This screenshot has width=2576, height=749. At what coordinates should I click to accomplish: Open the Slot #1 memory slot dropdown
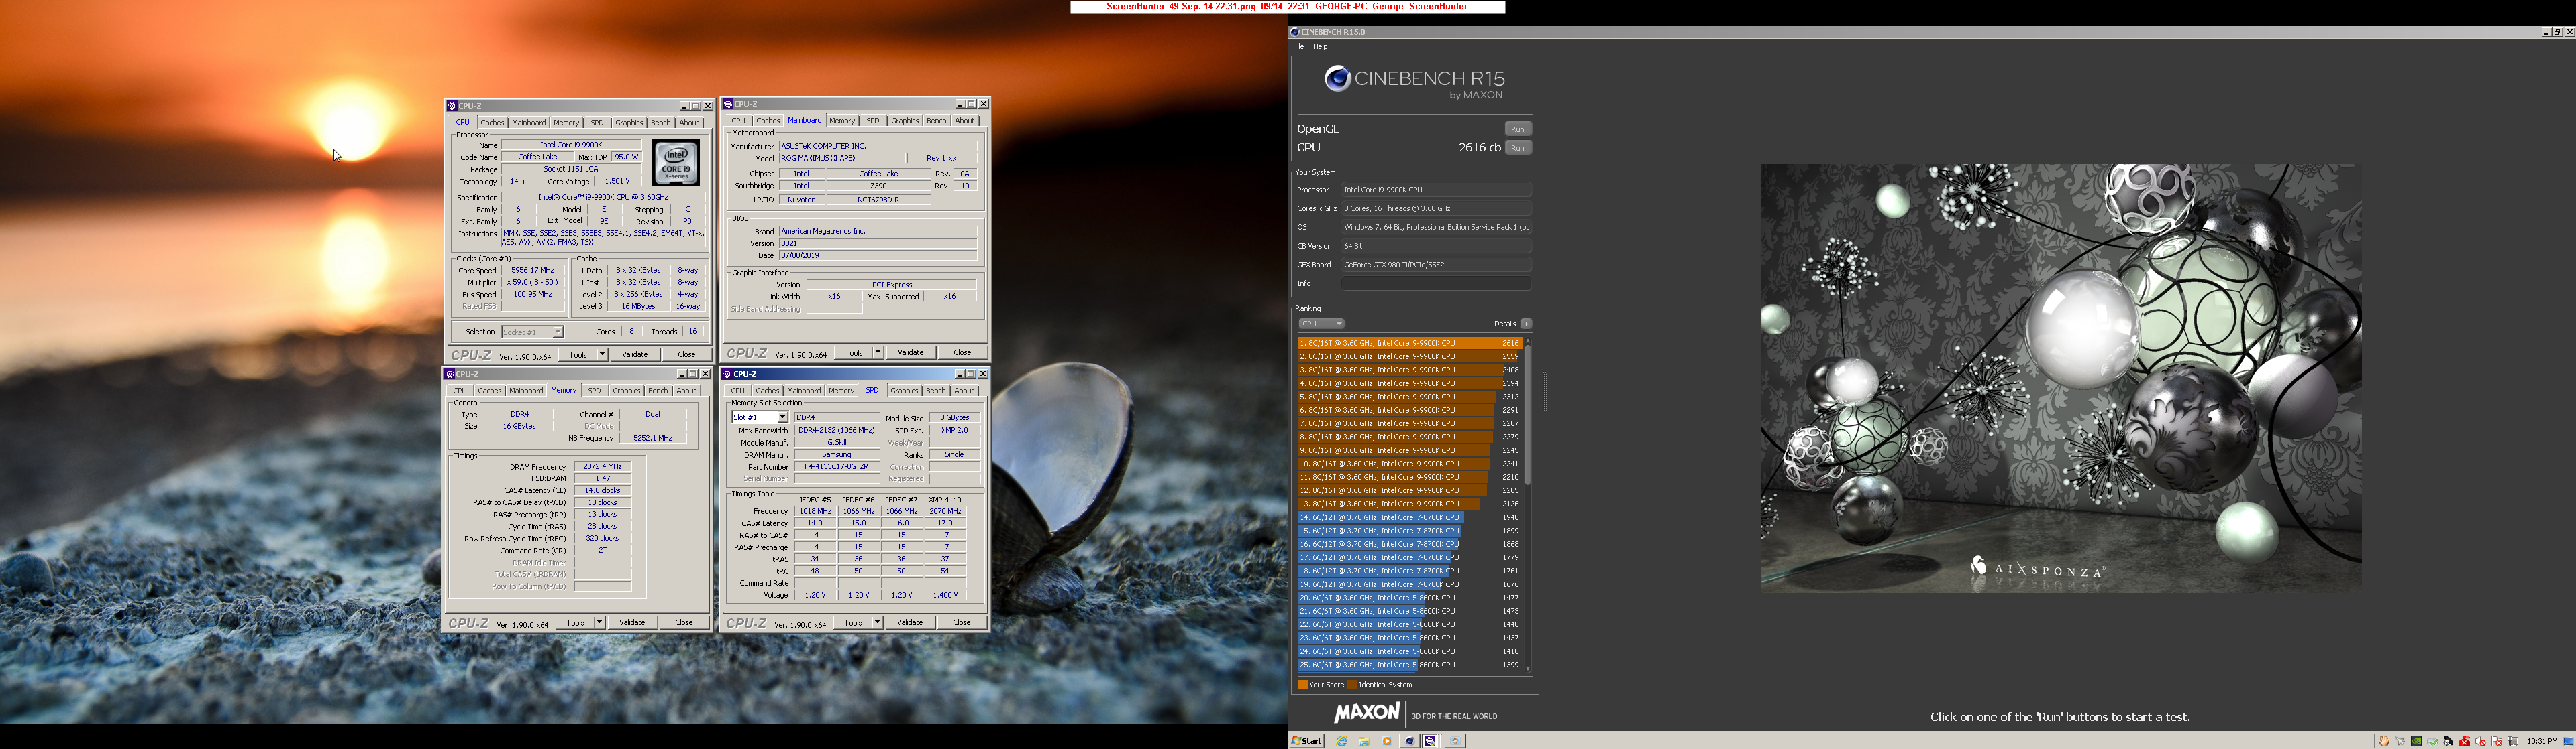click(760, 417)
